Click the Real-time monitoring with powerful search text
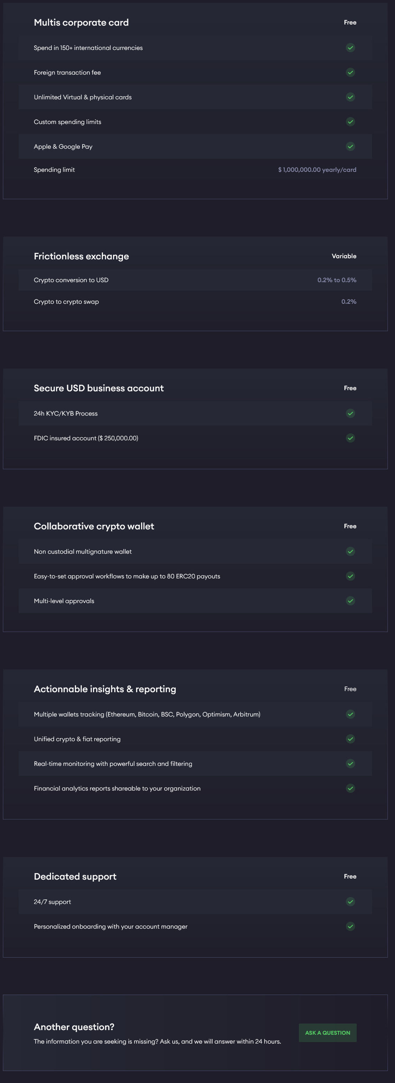395x1083 pixels. click(113, 764)
